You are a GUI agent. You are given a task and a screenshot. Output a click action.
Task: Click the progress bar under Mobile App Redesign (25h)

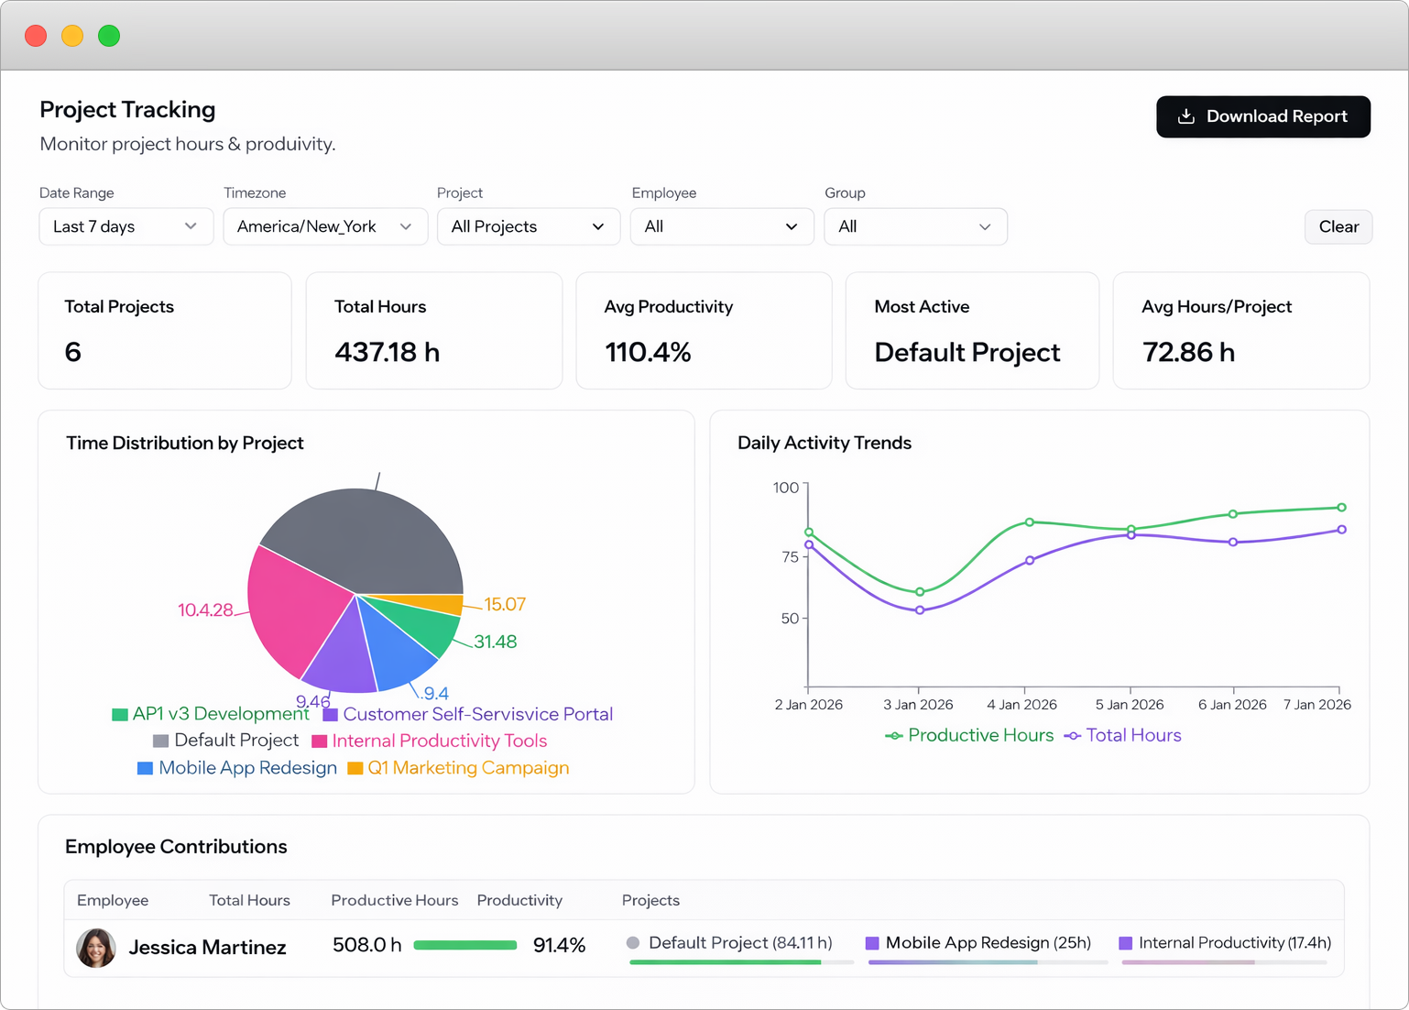coord(988,962)
